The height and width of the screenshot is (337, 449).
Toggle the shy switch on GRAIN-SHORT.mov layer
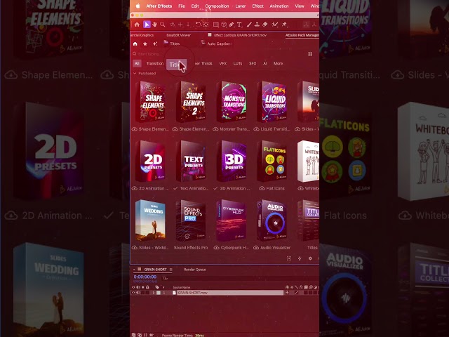[x=287, y=293]
